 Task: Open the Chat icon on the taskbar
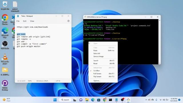click(81, 100)
